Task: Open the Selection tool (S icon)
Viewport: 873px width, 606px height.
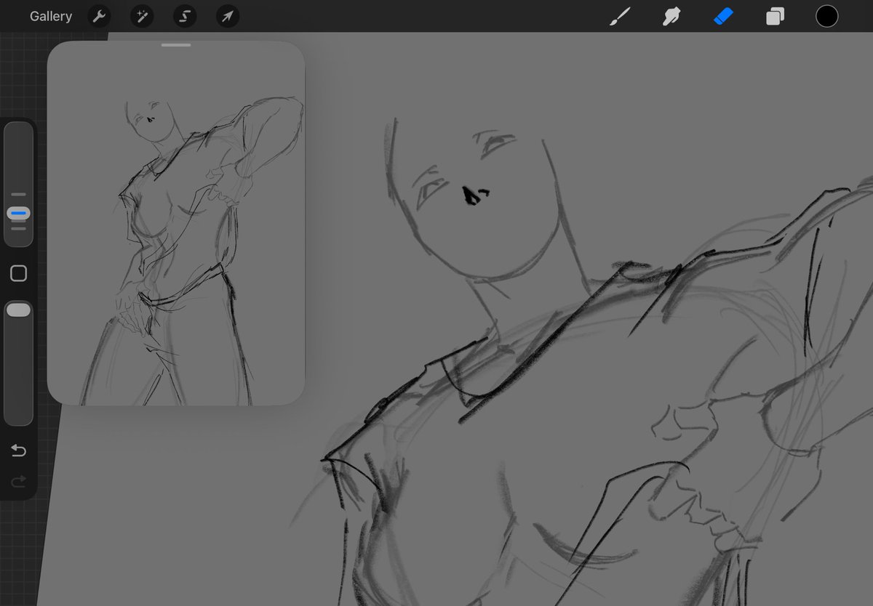Action: tap(184, 16)
